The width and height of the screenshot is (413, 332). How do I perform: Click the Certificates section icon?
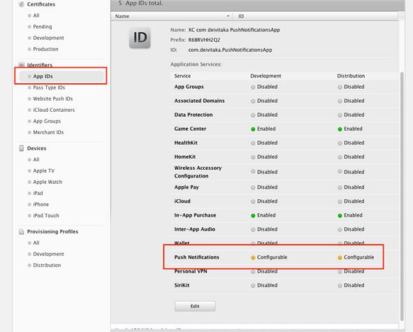22,4
